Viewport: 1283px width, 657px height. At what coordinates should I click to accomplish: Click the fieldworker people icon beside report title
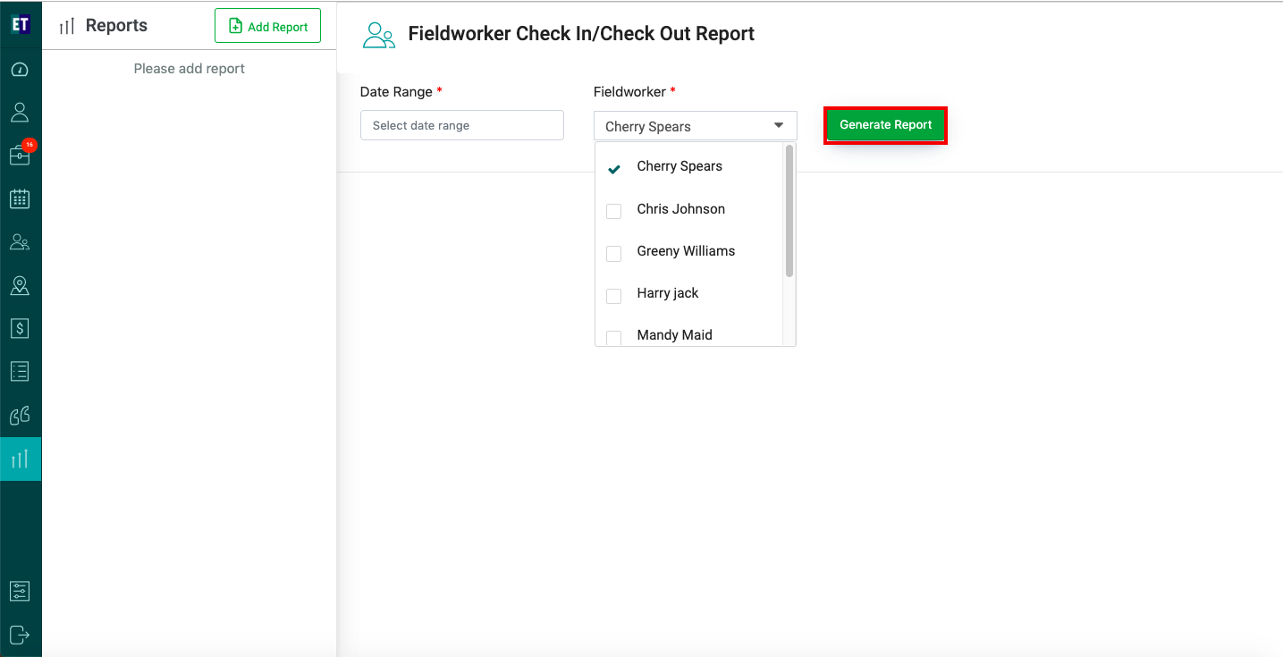click(379, 35)
